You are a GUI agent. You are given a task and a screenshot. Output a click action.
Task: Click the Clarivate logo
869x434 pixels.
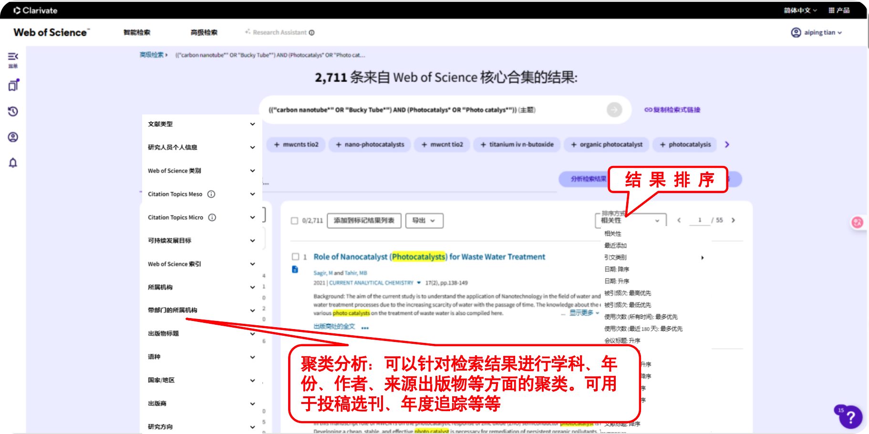pos(35,10)
